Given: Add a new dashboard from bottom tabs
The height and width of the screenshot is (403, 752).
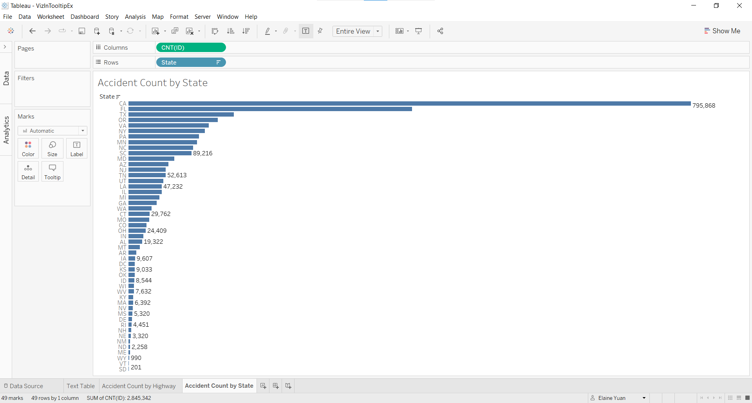Looking at the screenshot, I should tap(276, 386).
